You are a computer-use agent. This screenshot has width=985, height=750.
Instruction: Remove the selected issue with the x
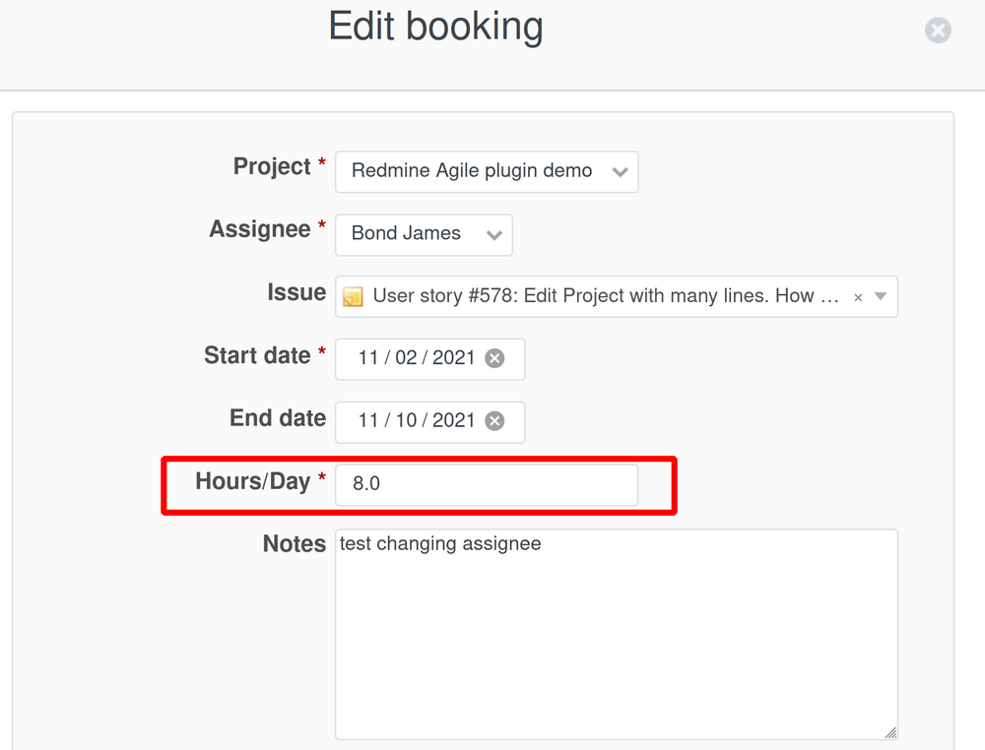(x=858, y=297)
